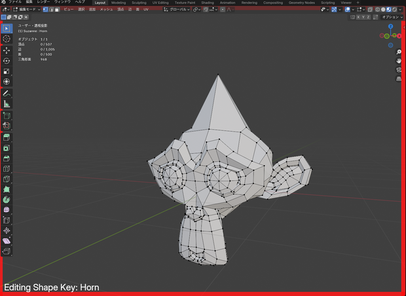The width and height of the screenshot is (406, 296).
Task: Select the Measure tool
Action: point(7,104)
